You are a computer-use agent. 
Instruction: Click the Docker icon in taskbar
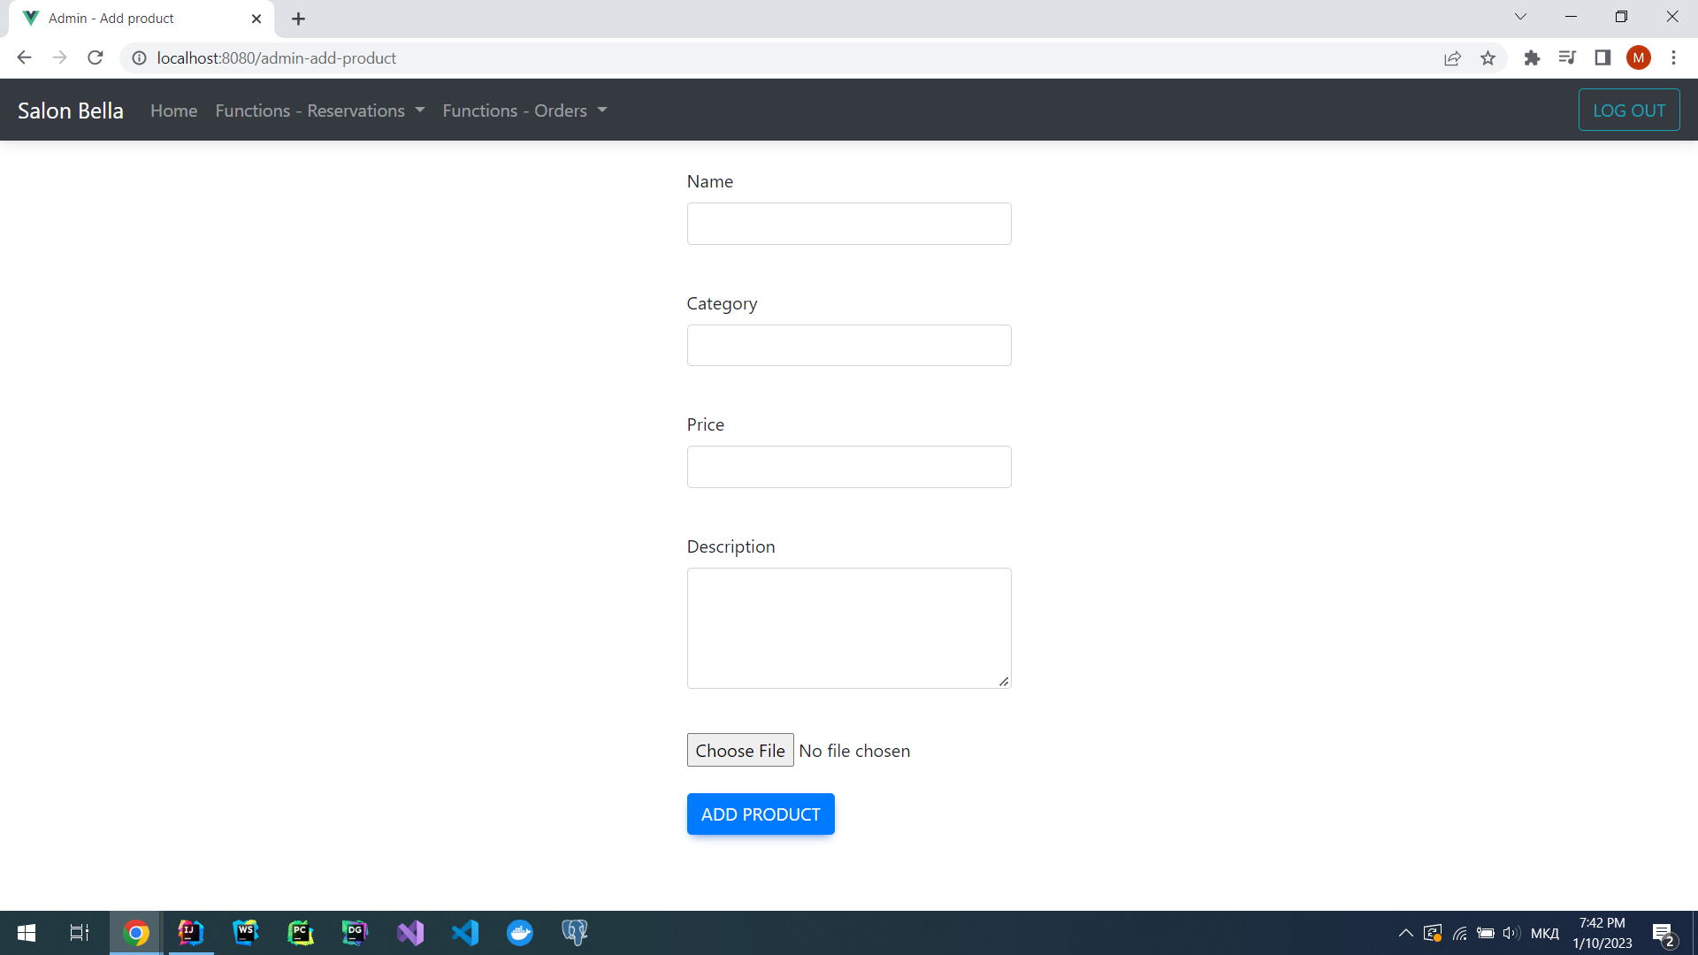[x=520, y=933]
